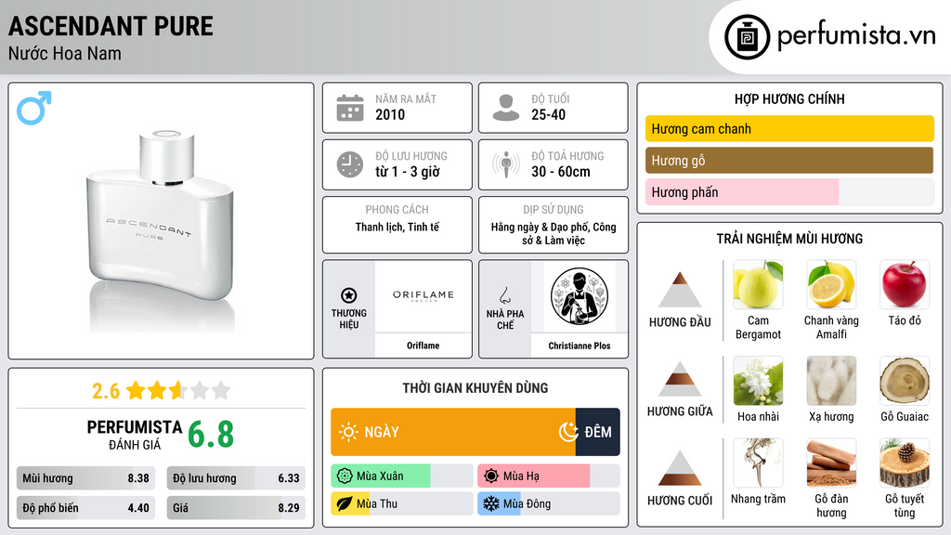The height and width of the screenshot is (535, 951).
Task: Click the Perfumista đánh giá label
Action: click(135, 435)
